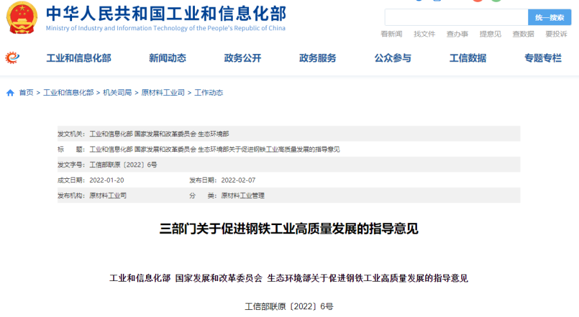This screenshot has width=579, height=317.
Task: Open 专题专栏 navigation menu
Action: [x=543, y=58]
